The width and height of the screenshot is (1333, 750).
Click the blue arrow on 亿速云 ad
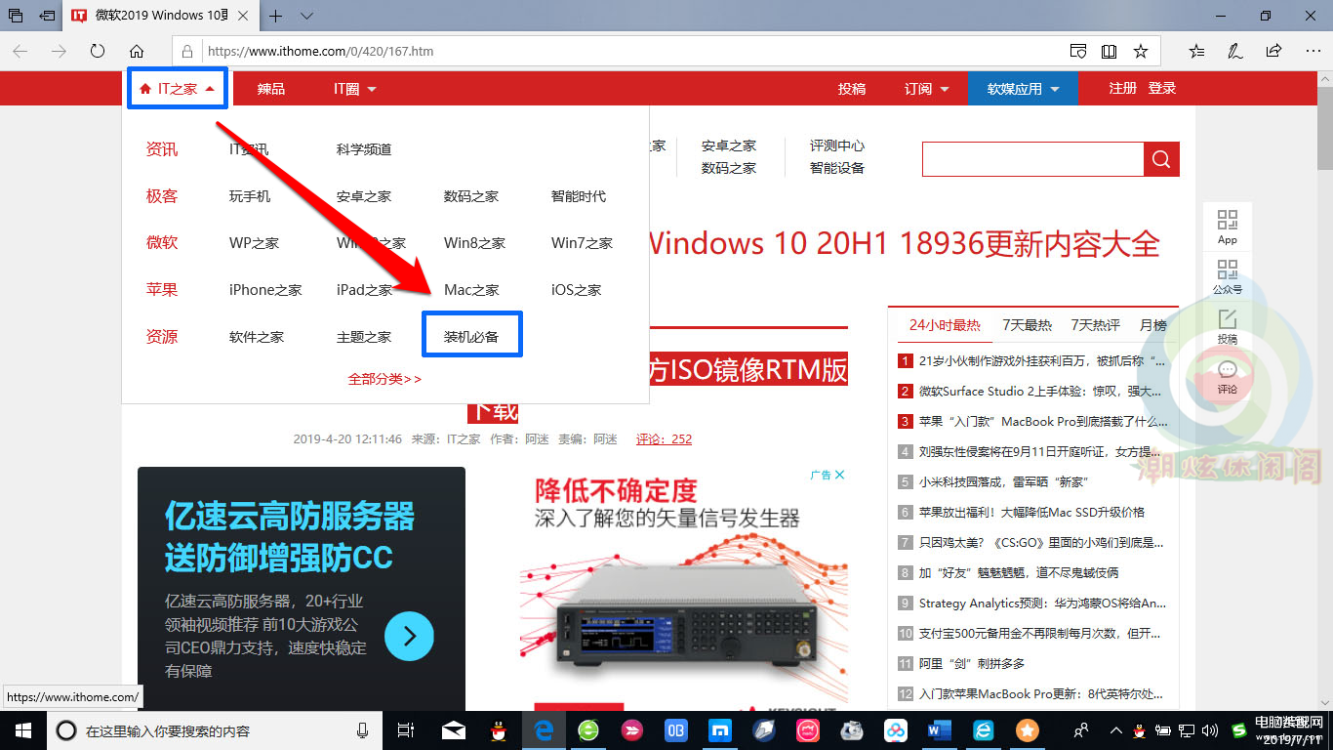(409, 637)
